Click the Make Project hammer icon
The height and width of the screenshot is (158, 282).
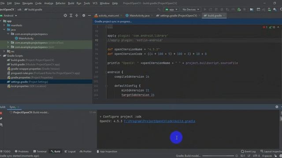(x=159, y=9)
